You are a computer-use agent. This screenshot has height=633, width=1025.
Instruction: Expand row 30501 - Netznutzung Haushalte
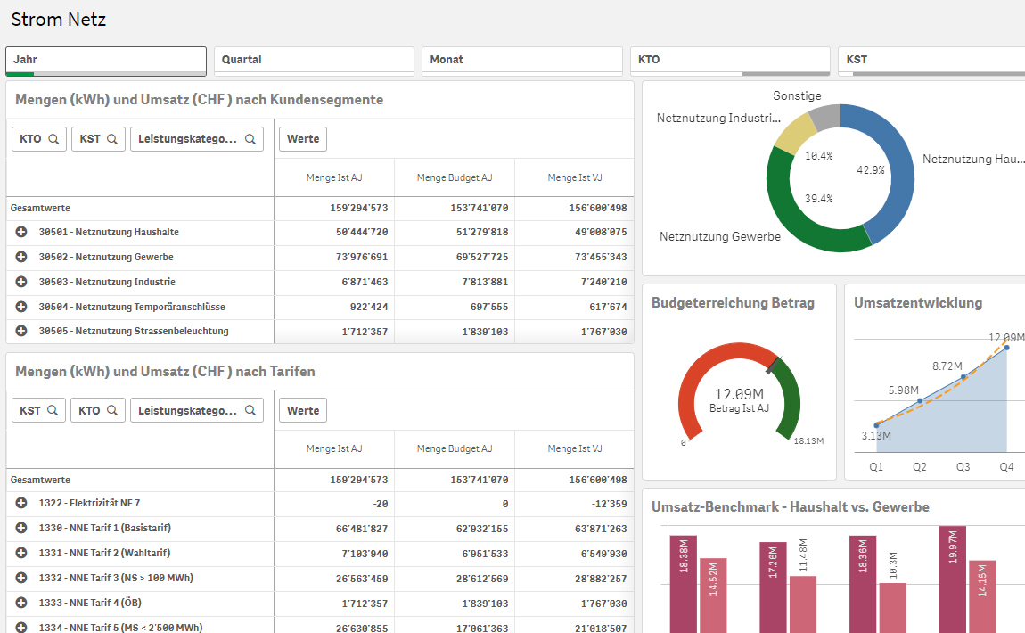pyautogui.click(x=20, y=232)
